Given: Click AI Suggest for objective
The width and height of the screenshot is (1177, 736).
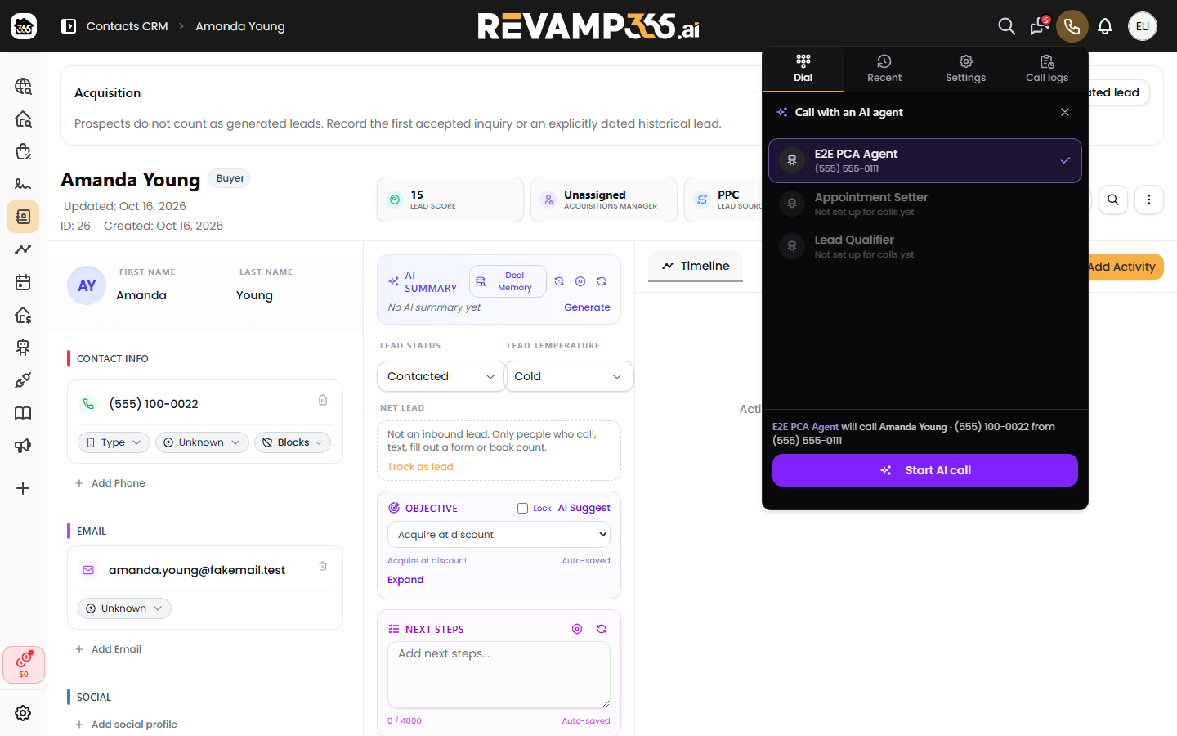Looking at the screenshot, I should click(x=584, y=508).
